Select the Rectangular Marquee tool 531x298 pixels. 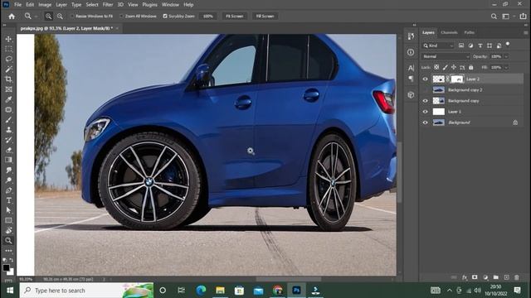coord(9,49)
